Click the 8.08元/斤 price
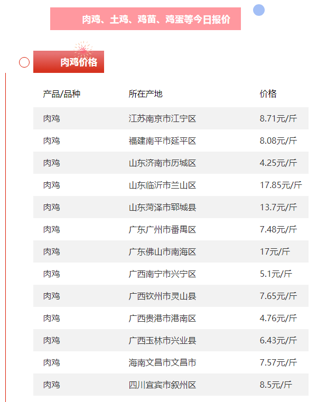The image size is (317, 402). pos(278,141)
